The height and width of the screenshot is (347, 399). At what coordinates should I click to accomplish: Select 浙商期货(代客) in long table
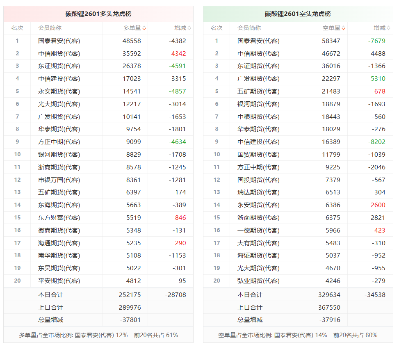coord(59,167)
